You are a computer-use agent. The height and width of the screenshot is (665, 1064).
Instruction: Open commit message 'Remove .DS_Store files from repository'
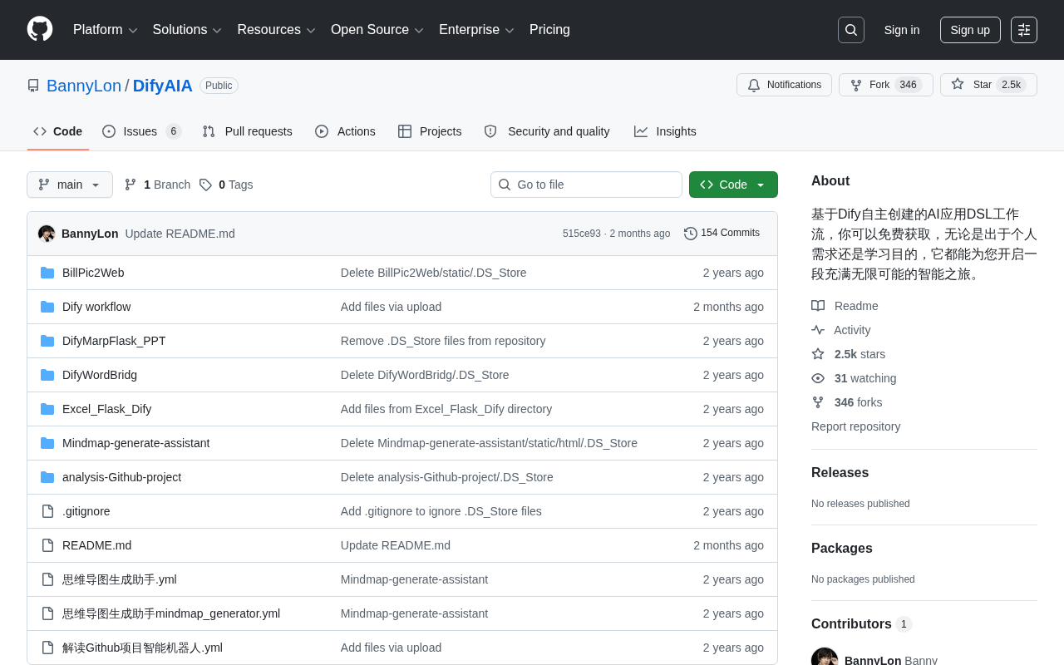[x=443, y=341]
